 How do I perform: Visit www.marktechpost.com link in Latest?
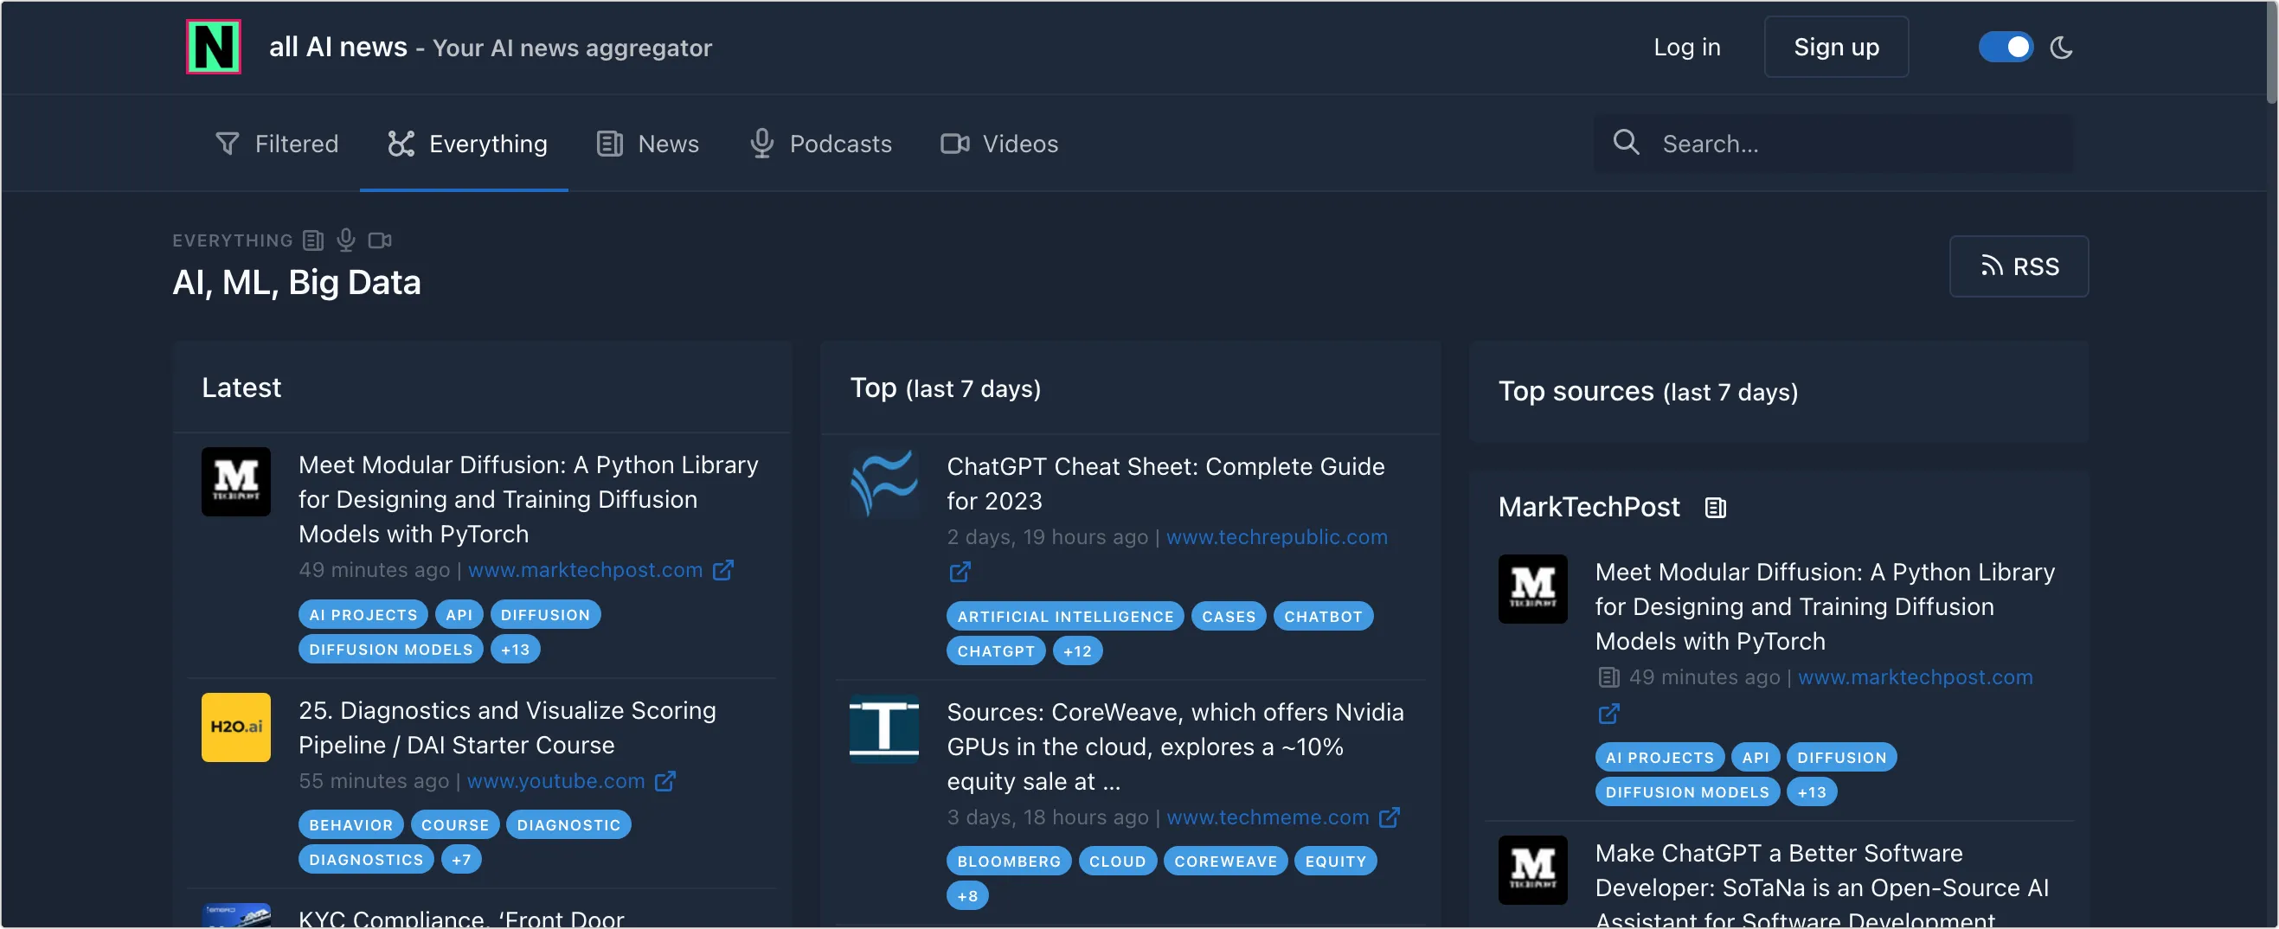pos(585,570)
